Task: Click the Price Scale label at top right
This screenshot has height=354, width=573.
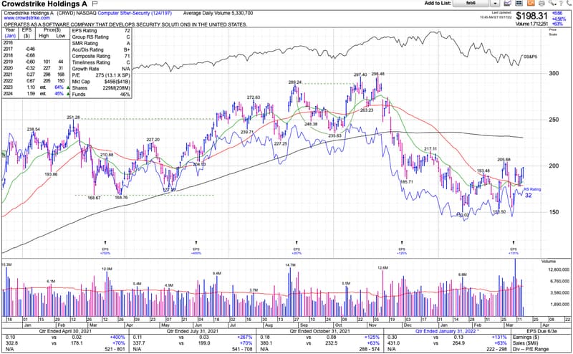Action: [x=552, y=32]
